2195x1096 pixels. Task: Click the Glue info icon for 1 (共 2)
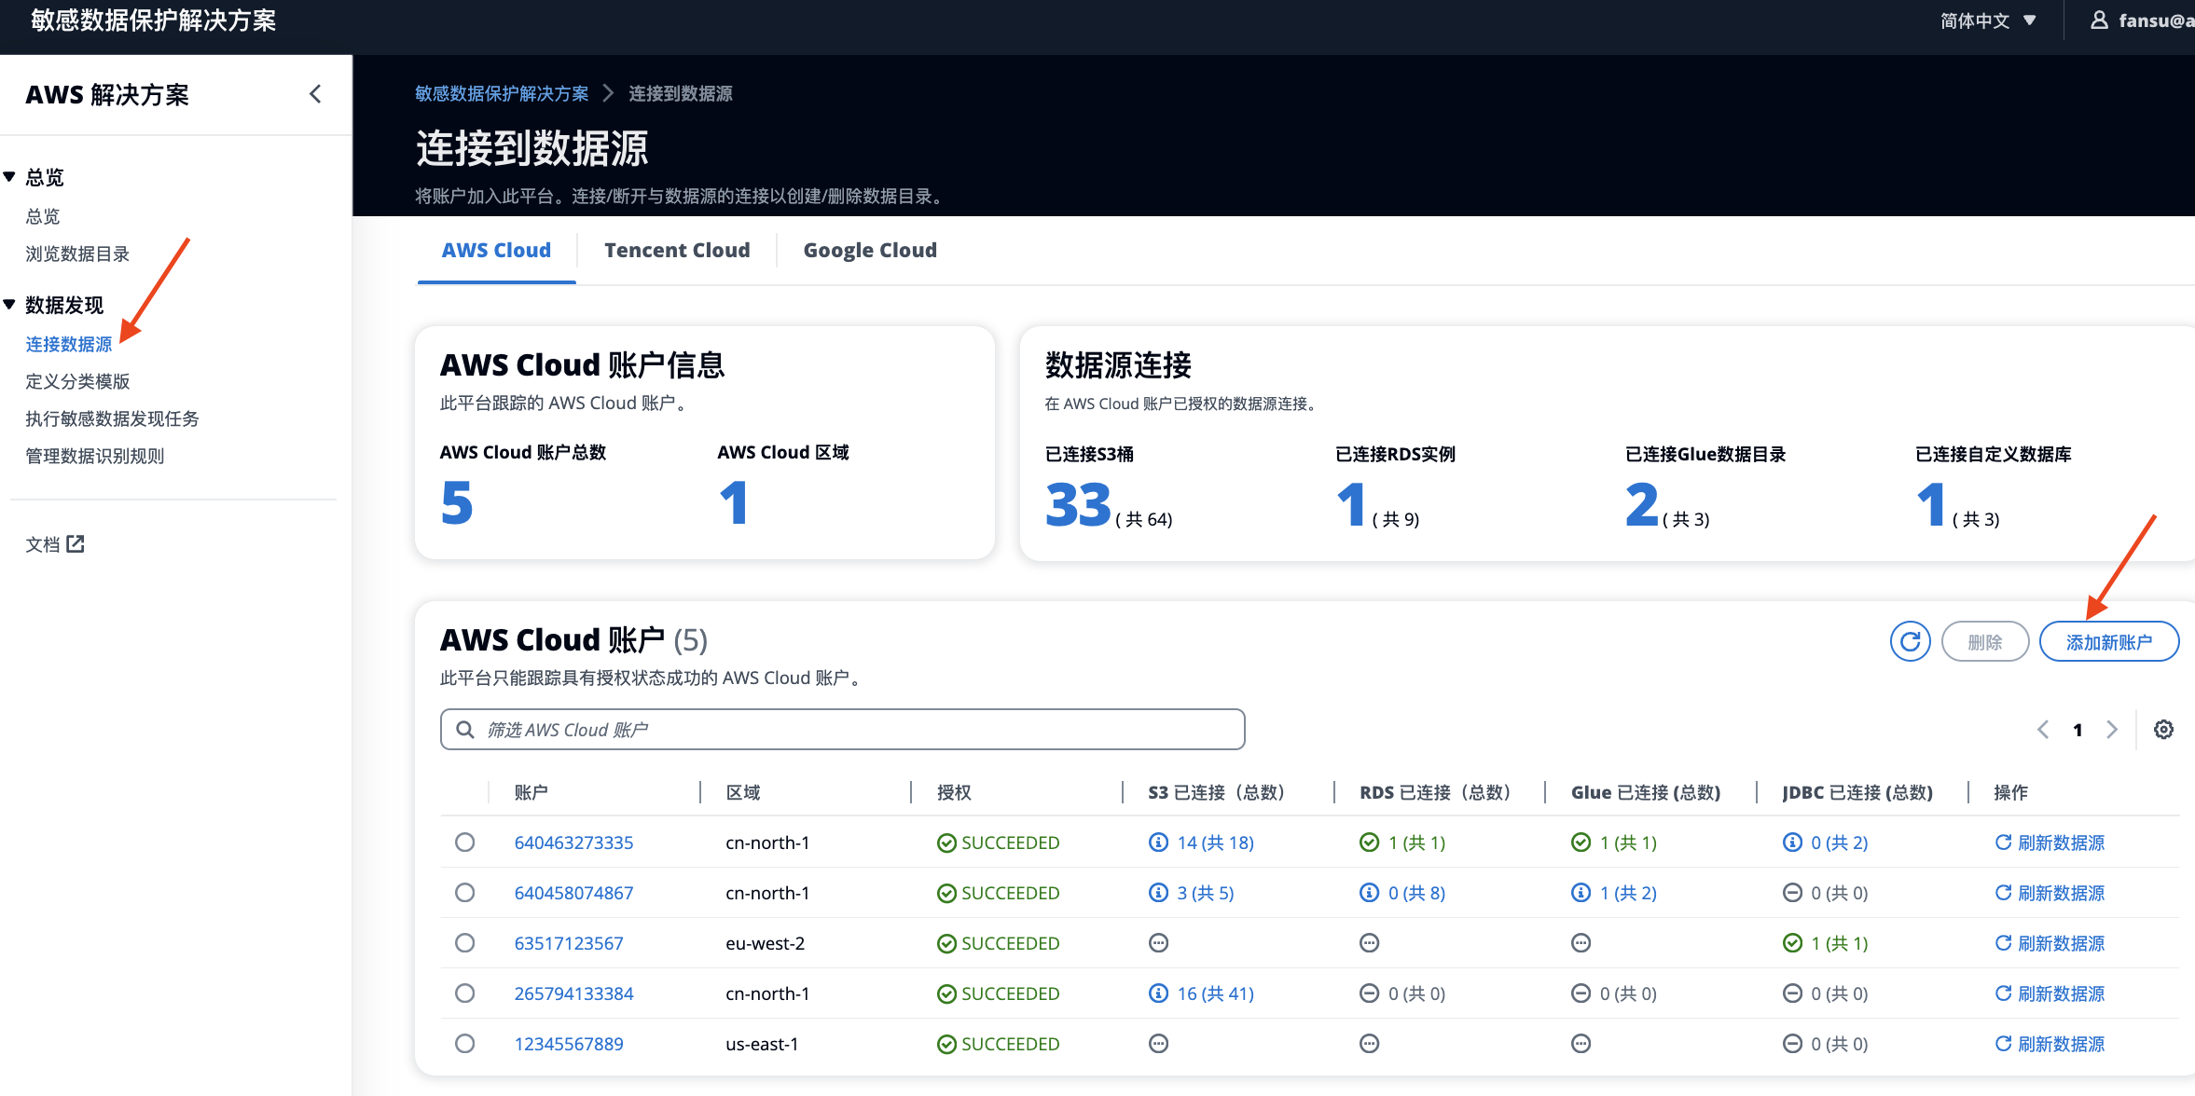(1581, 893)
